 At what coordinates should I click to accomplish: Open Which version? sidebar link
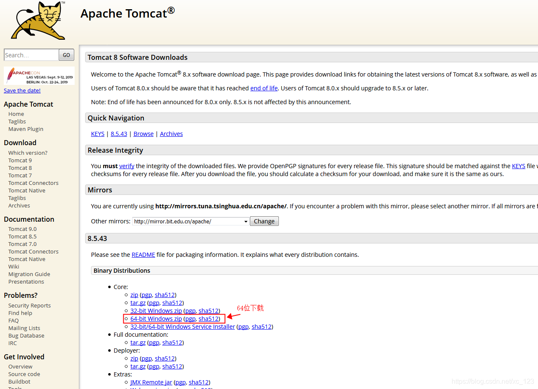coord(28,153)
